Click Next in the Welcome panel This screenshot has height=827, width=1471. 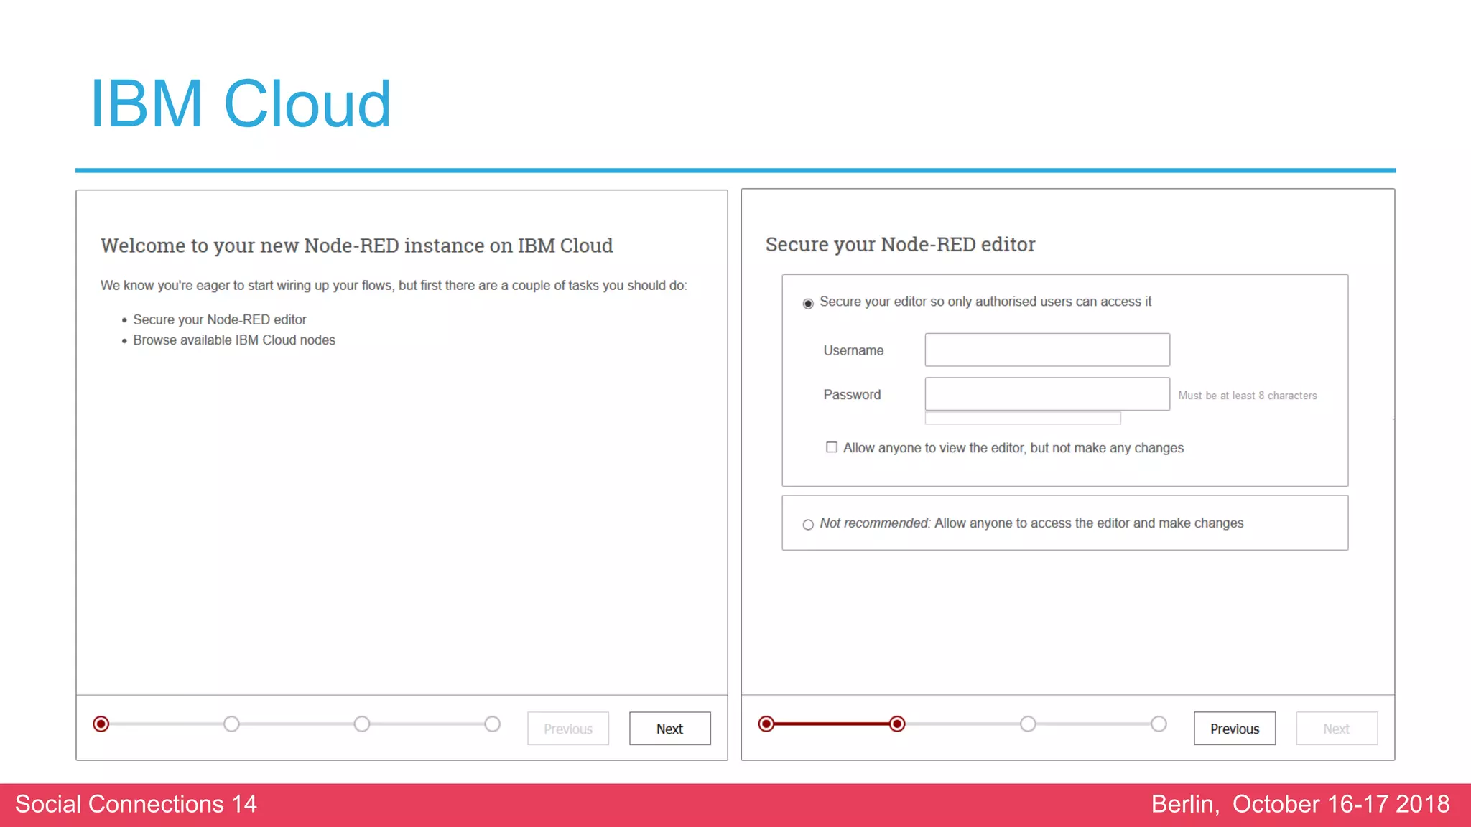click(669, 729)
